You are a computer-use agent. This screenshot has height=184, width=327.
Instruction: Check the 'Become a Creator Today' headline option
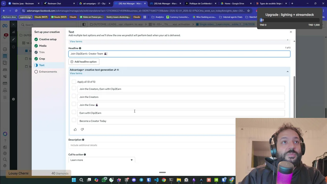[x=74, y=120]
